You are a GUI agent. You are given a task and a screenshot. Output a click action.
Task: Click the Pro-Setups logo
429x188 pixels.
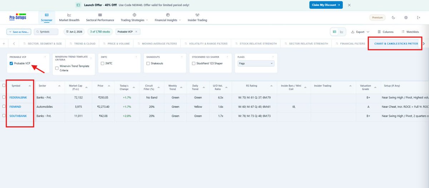18,17
